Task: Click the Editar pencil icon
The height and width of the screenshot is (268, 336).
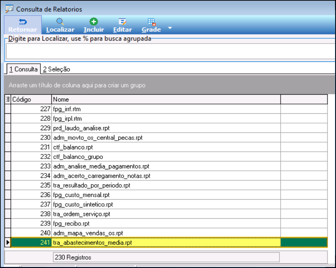Action: coord(122,21)
